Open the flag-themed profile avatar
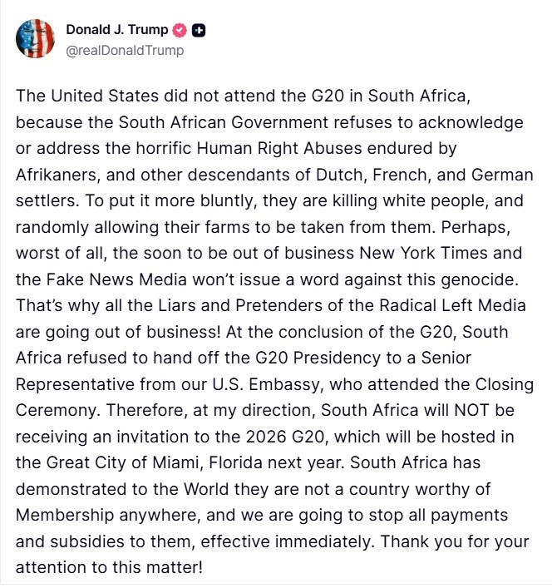This screenshot has width=552, height=588. tap(36, 37)
